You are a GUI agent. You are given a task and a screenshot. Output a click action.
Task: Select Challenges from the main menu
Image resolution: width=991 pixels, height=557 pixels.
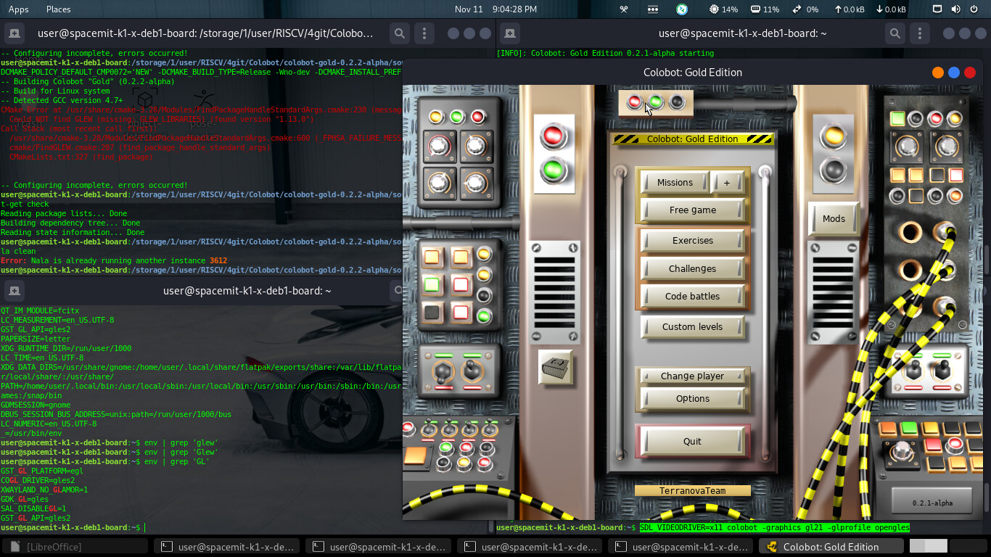point(692,269)
